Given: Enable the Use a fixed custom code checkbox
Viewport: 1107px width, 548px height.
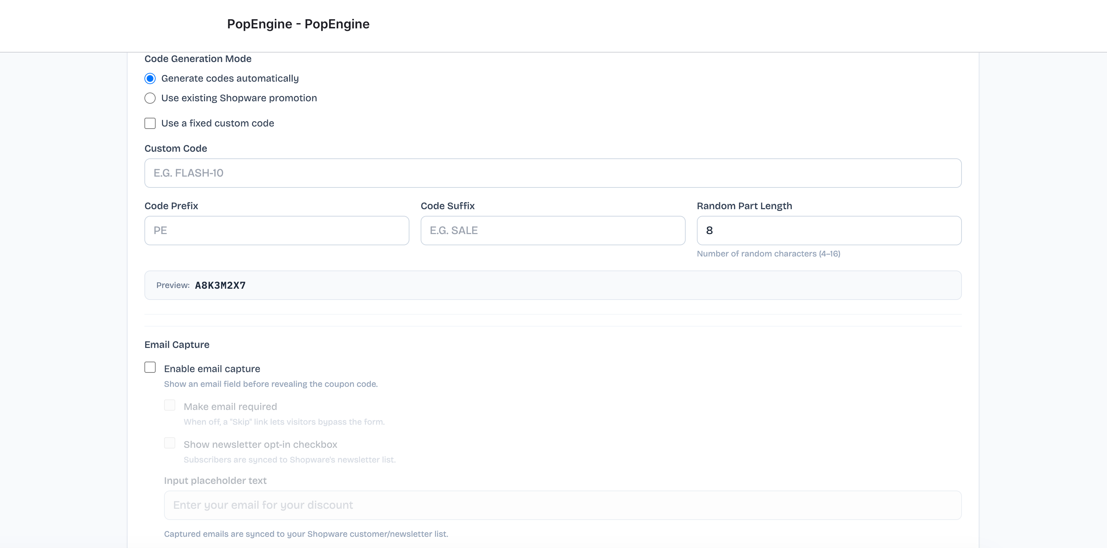Looking at the screenshot, I should pyautogui.click(x=150, y=123).
